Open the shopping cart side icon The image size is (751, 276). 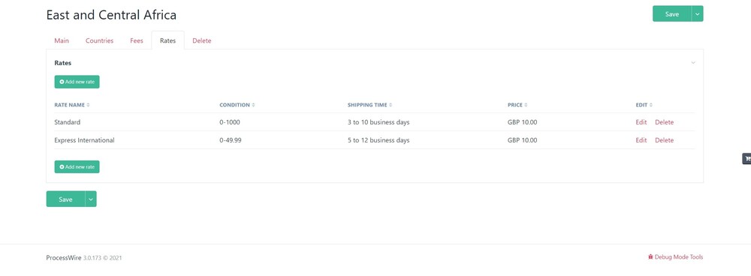[x=746, y=159]
